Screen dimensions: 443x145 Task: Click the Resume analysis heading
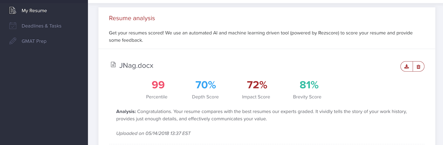click(132, 18)
